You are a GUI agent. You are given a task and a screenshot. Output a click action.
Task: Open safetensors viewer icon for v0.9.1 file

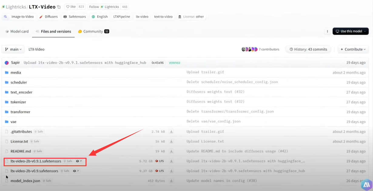79,161
